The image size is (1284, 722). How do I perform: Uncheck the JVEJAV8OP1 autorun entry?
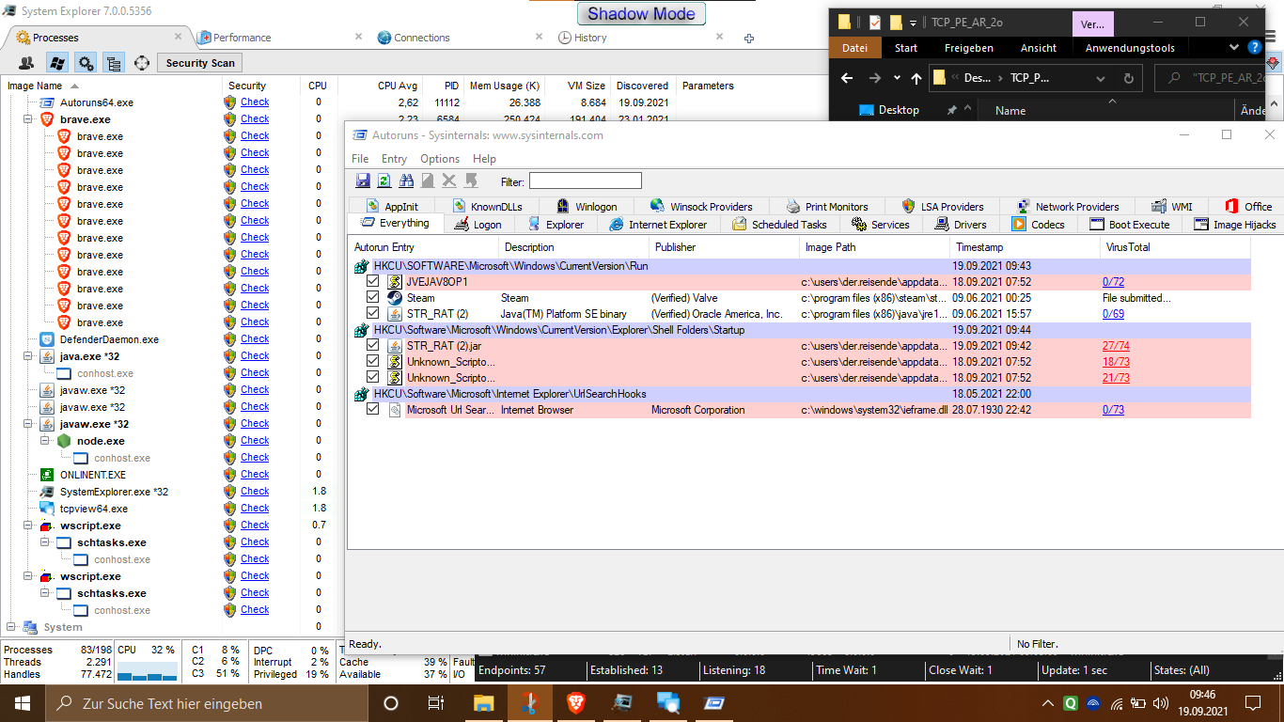click(373, 281)
